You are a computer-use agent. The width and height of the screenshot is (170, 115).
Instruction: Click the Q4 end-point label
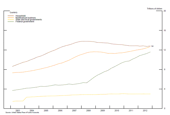coord(152,46)
